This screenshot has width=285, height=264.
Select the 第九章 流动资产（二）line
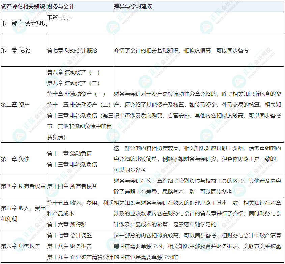(x=73, y=83)
